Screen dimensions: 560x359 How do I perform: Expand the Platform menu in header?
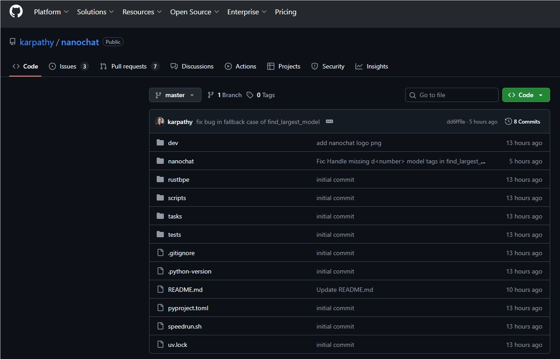click(51, 12)
